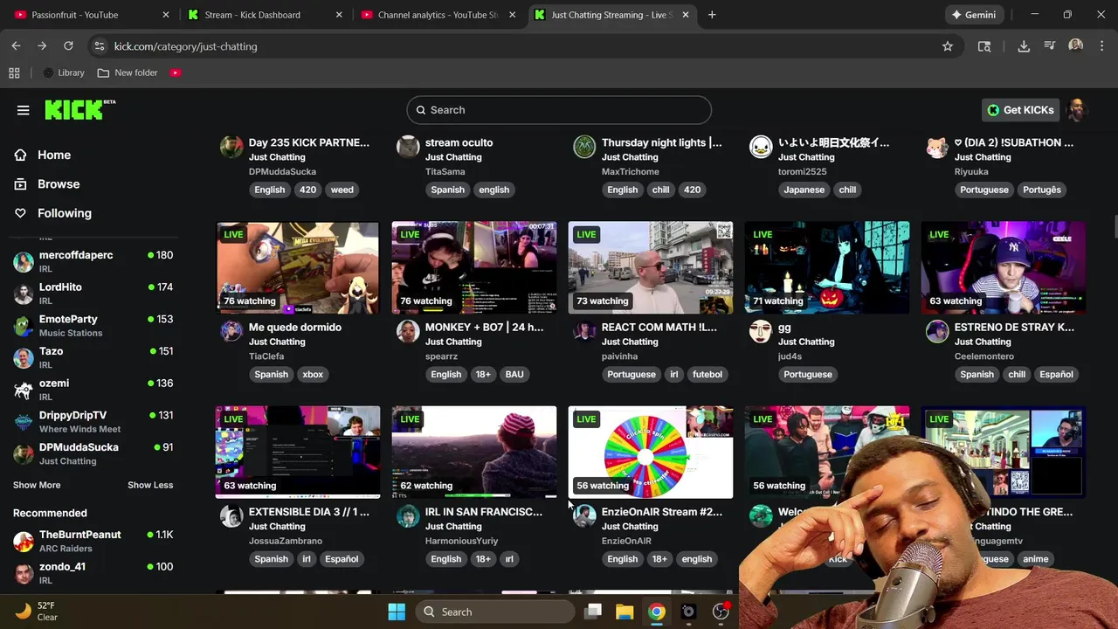The height and width of the screenshot is (629, 1118).
Task: Open the Browse sidebar link
Action: coord(59,183)
